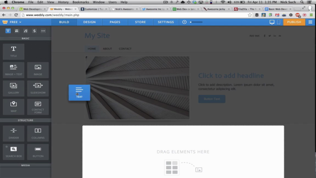Switch to the Web Development browser tab

coord(33,9)
